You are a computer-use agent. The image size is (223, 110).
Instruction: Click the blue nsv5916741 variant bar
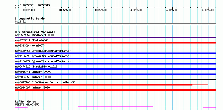pyautogui.click(x=115, y=74)
